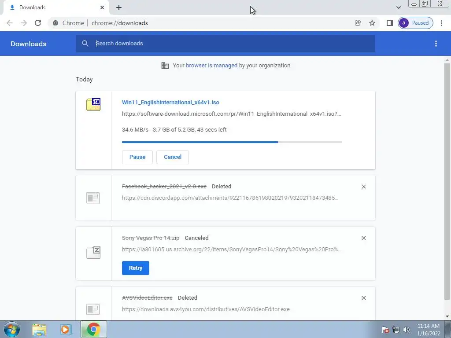Image resolution: width=451 pixels, height=338 pixels.
Task: Click the Today date heading
Action: pyautogui.click(x=84, y=79)
